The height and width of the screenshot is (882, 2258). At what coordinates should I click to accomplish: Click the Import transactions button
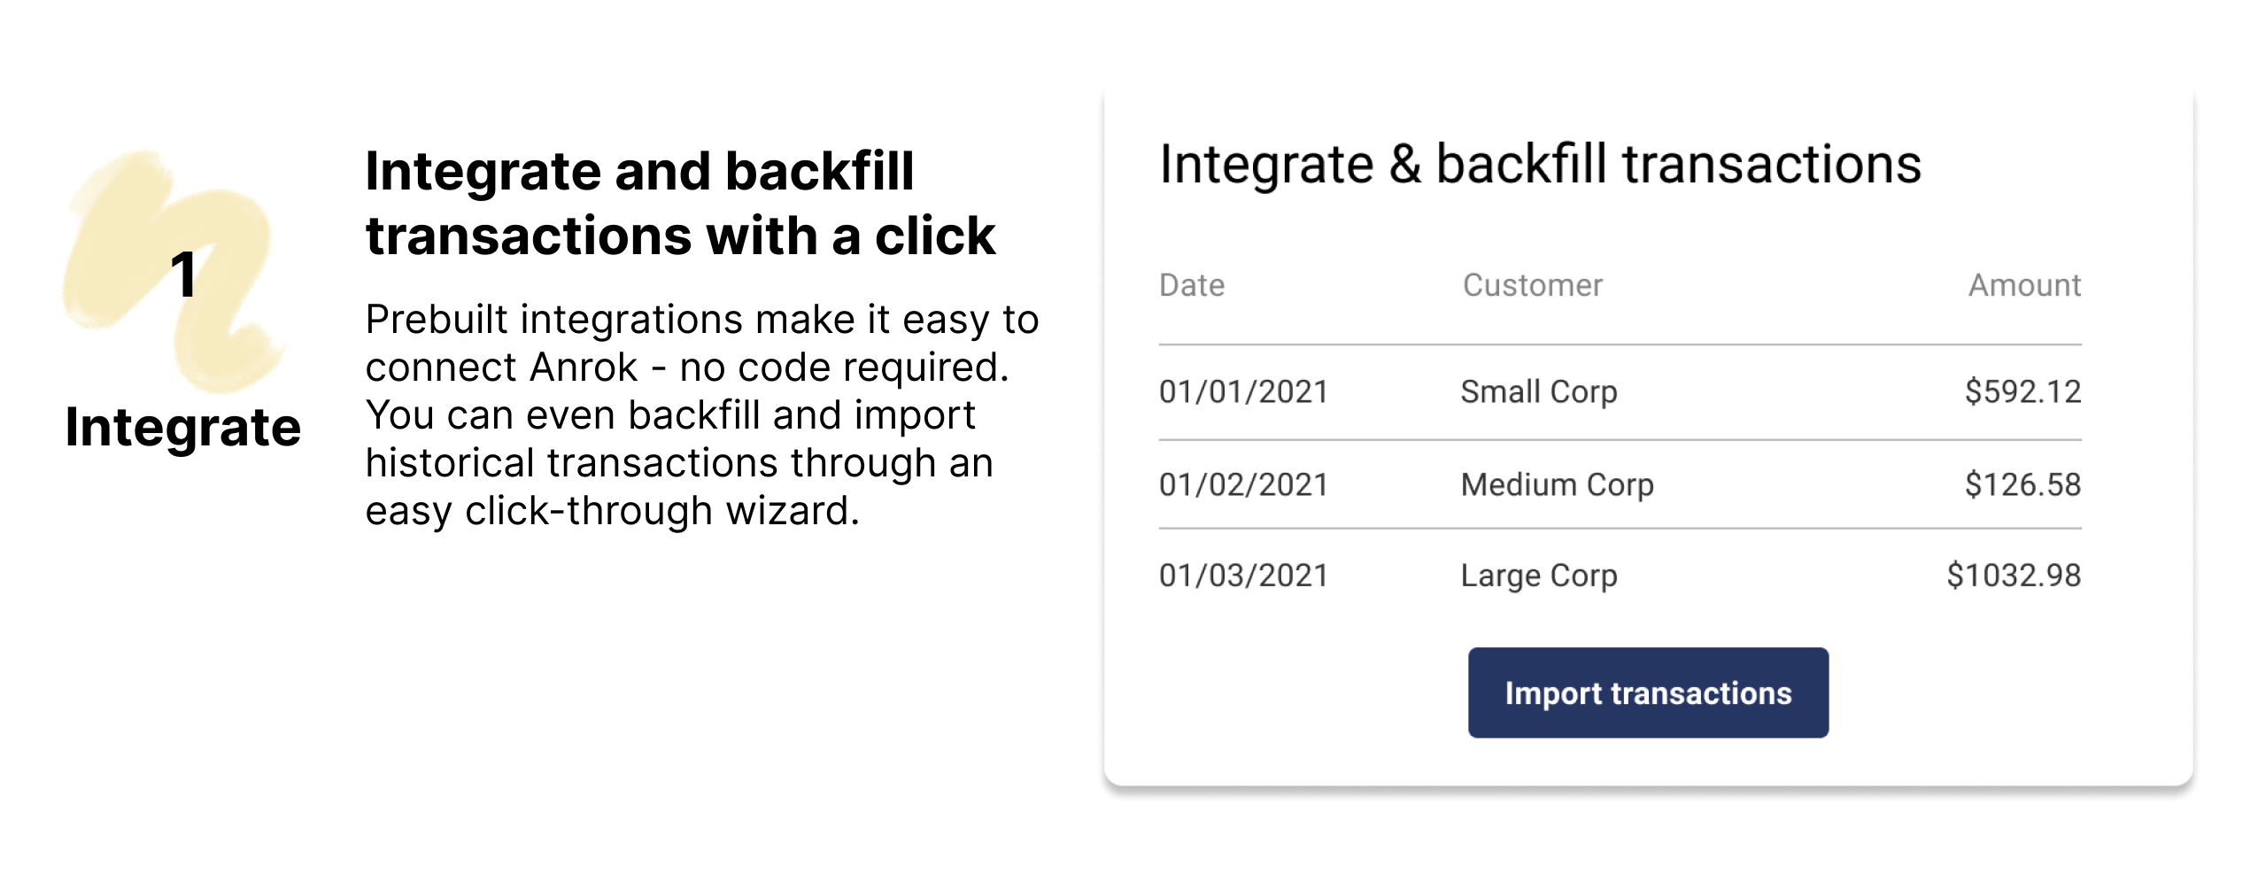(x=1647, y=692)
